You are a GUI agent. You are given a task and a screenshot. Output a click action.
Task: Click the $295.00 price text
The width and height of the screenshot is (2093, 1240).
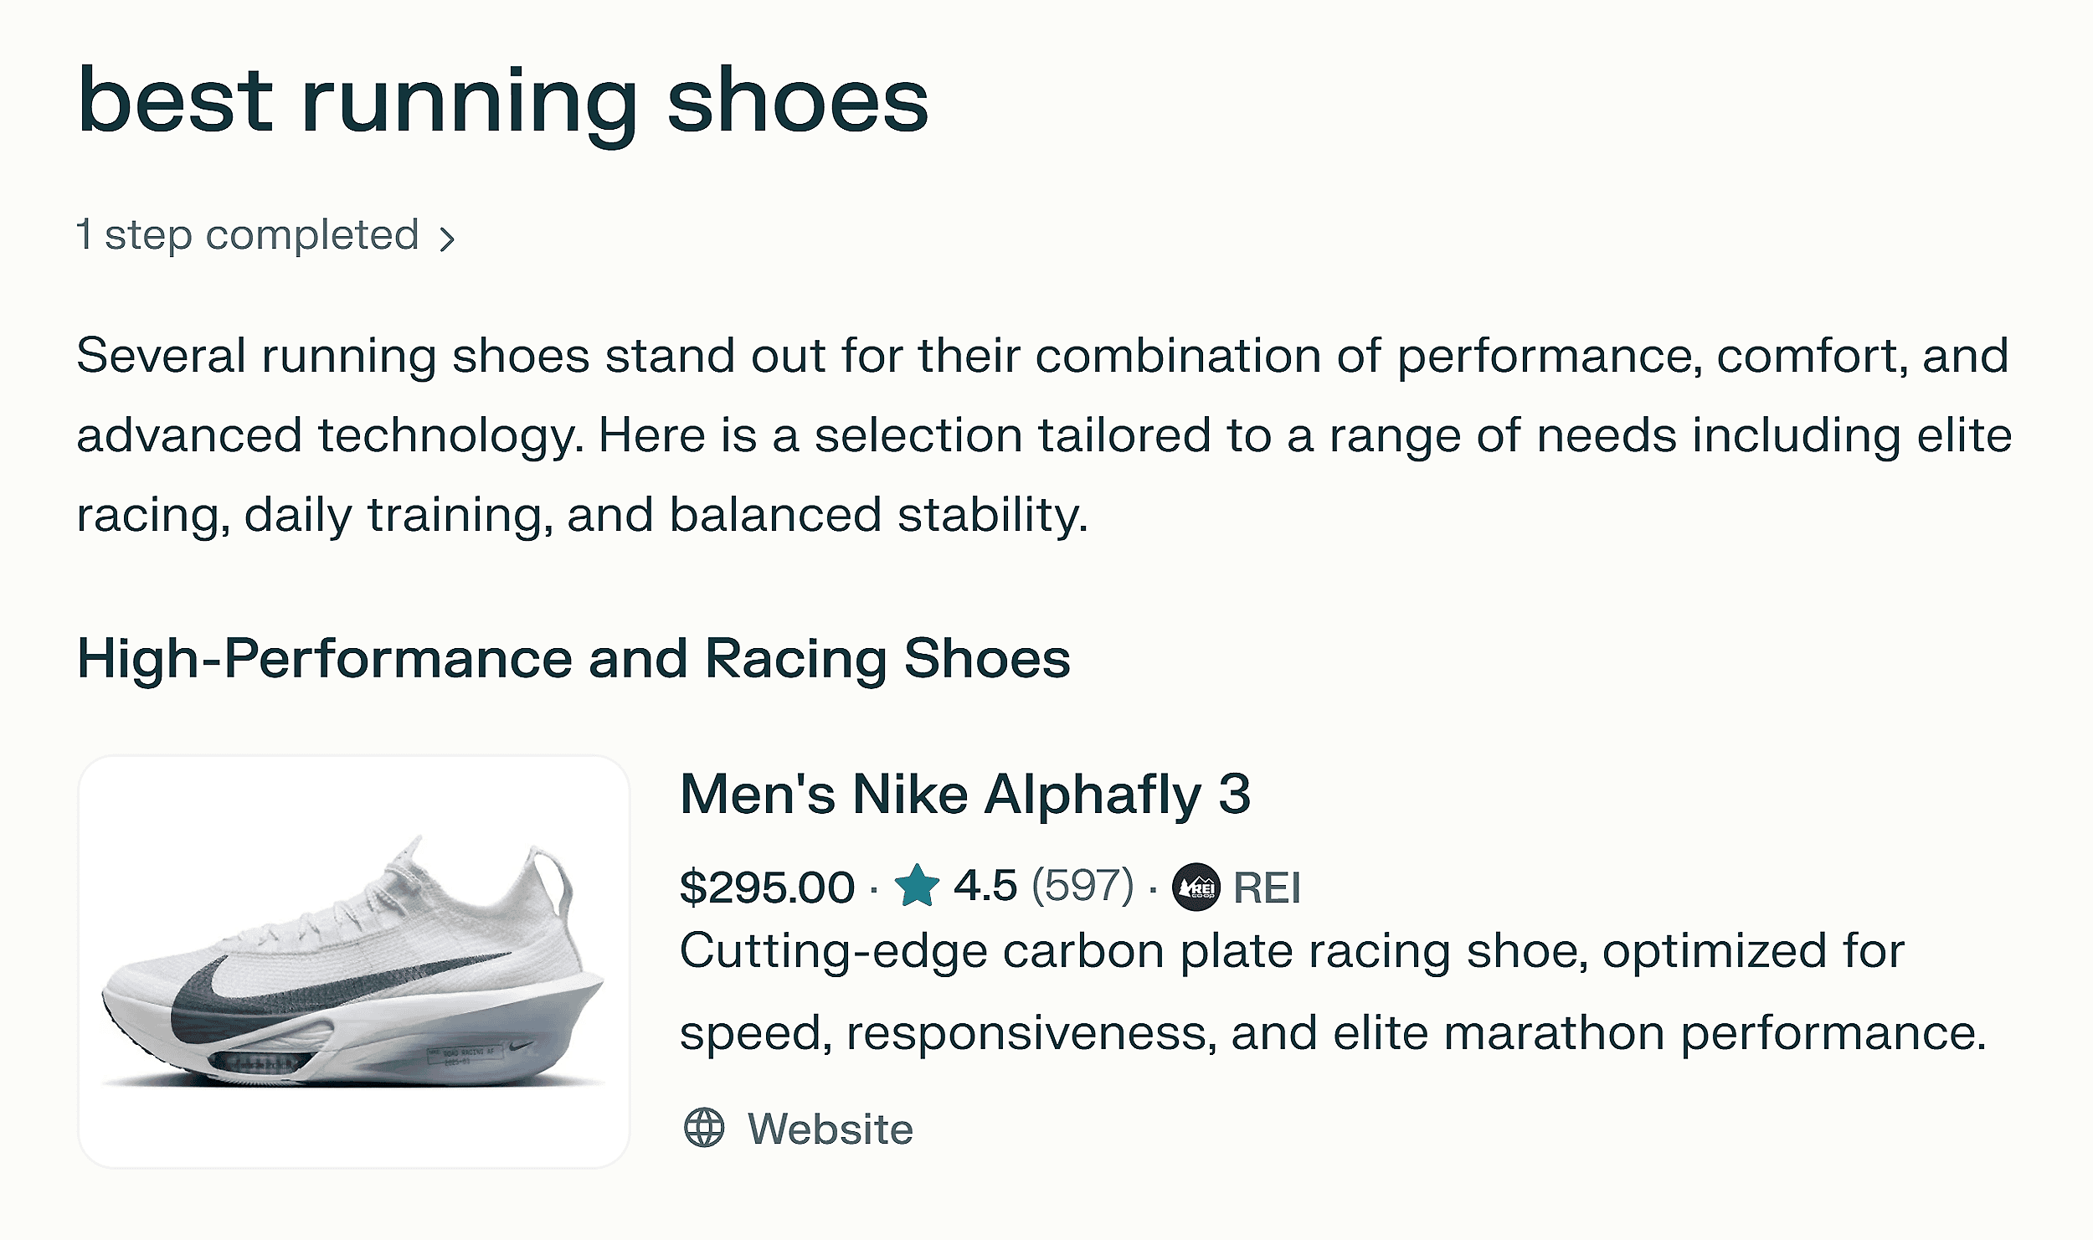point(769,886)
